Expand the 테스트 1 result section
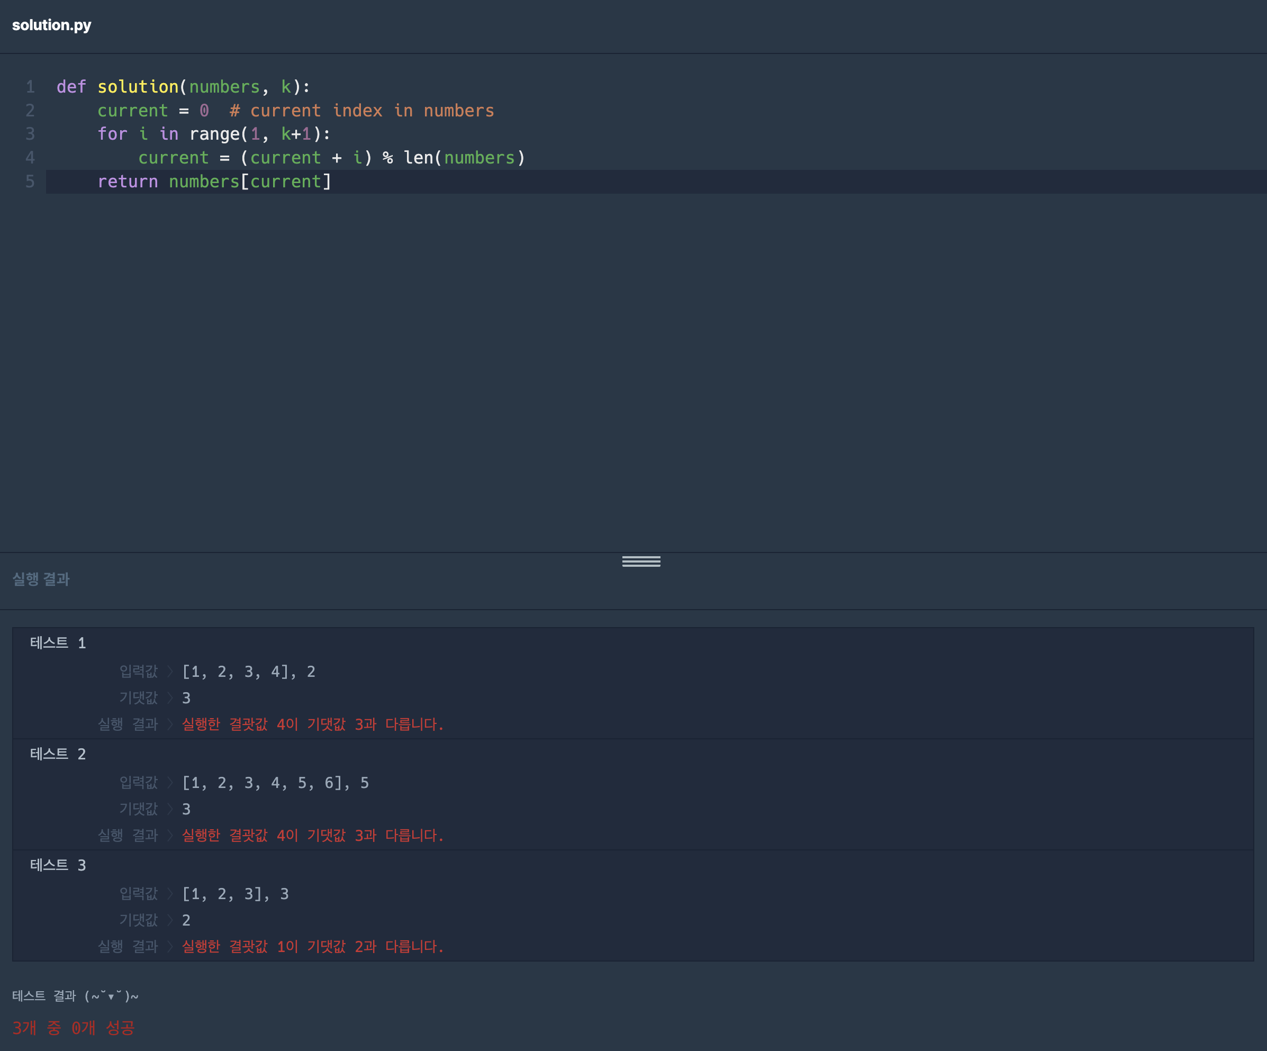 pos(58,643)
